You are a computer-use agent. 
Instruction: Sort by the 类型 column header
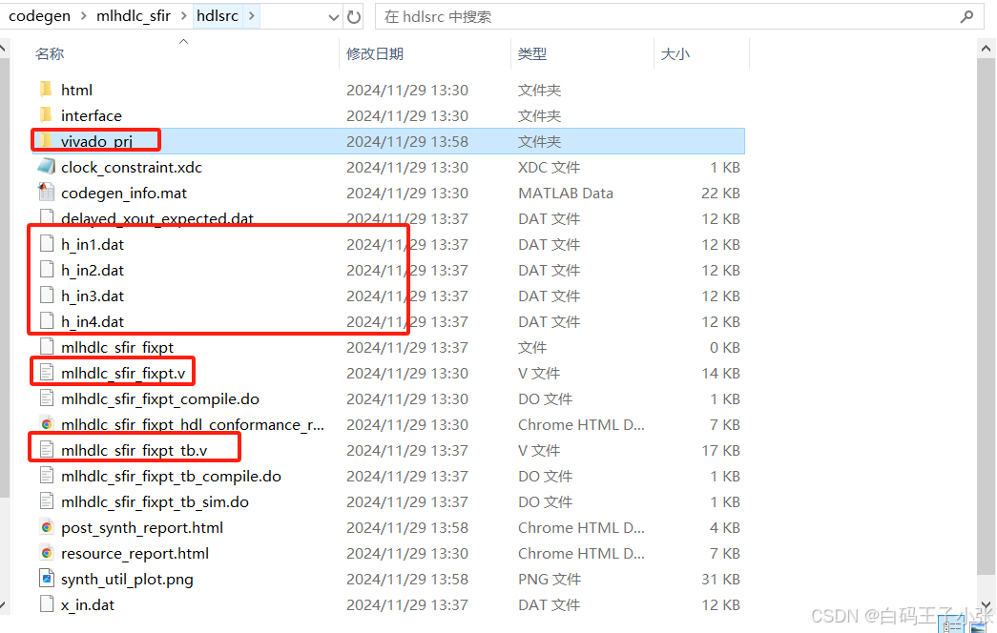click(532, 54)
